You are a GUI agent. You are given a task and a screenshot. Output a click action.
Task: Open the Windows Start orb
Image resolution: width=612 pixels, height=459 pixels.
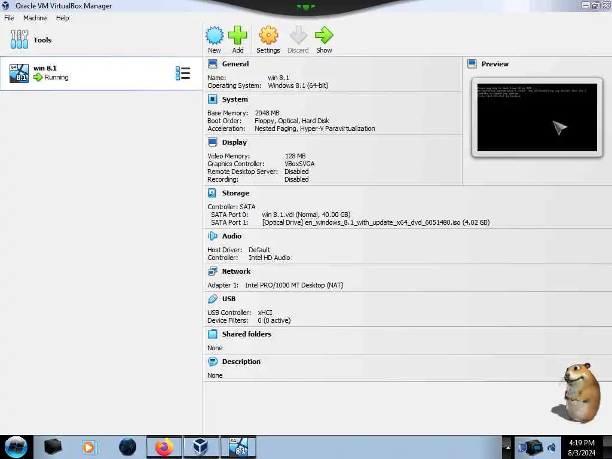[16, 447]
